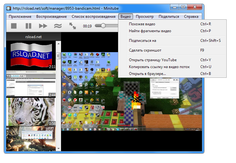Select the Warface video thumbnail
Screen dimensions: 236x163
tap(31, 139)
